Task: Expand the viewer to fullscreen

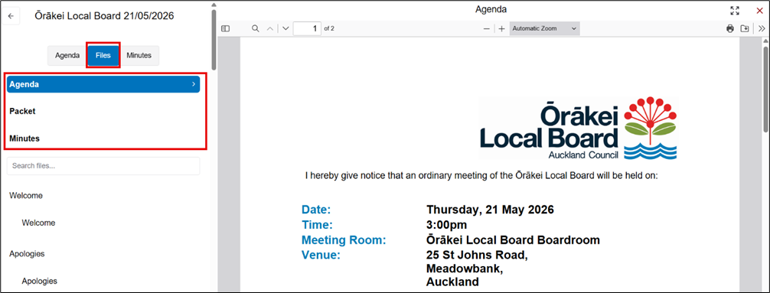Action: coord(735,11)
